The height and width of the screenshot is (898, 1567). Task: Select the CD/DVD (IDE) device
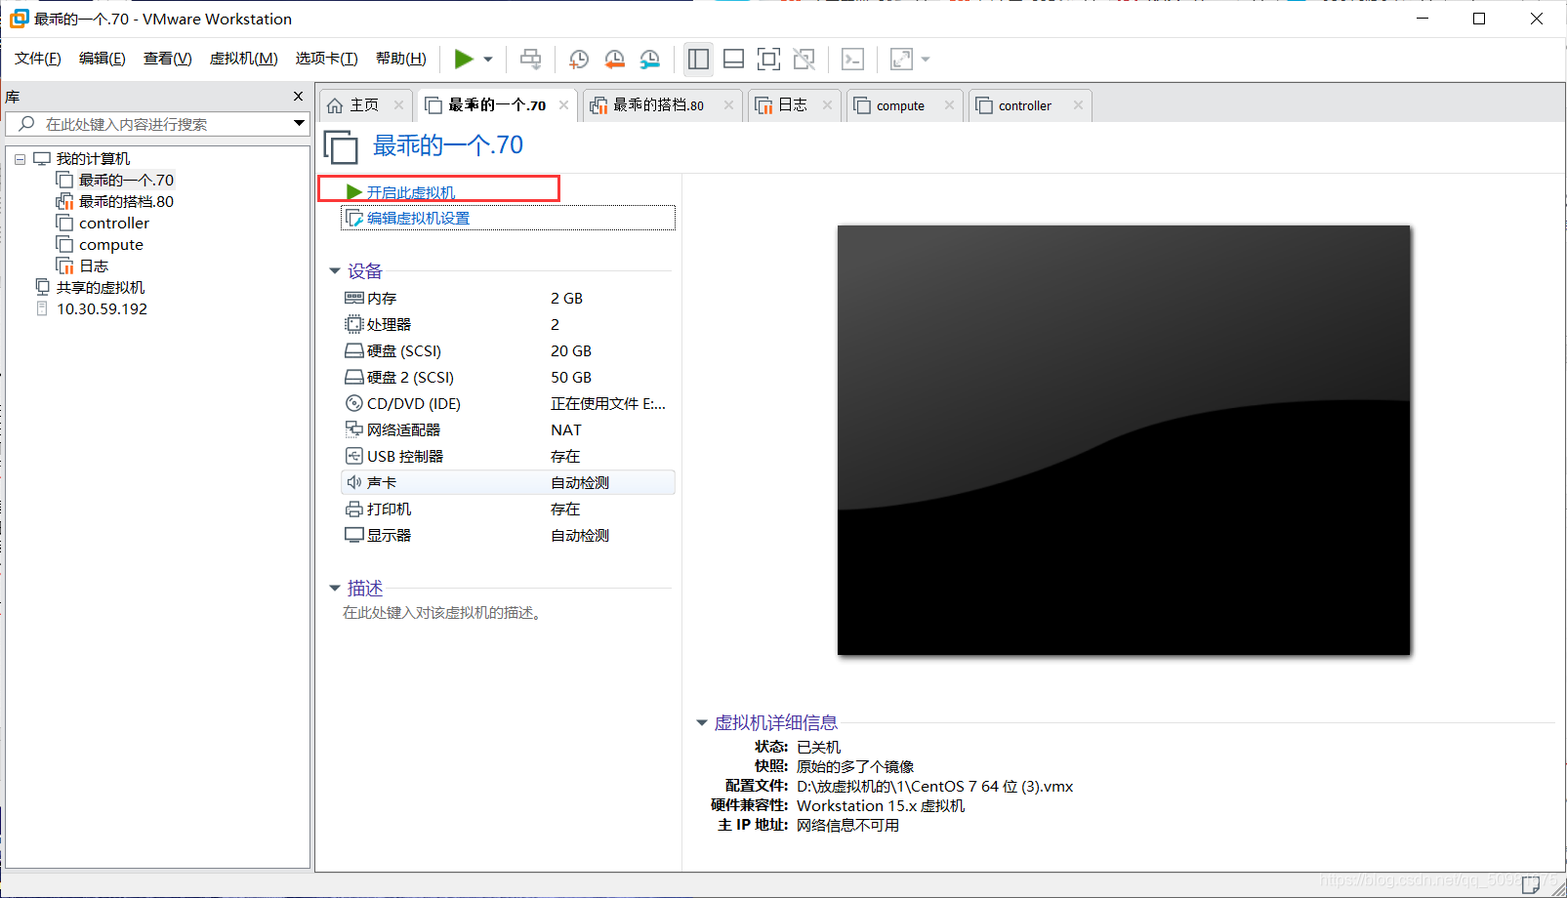(508, 404)
